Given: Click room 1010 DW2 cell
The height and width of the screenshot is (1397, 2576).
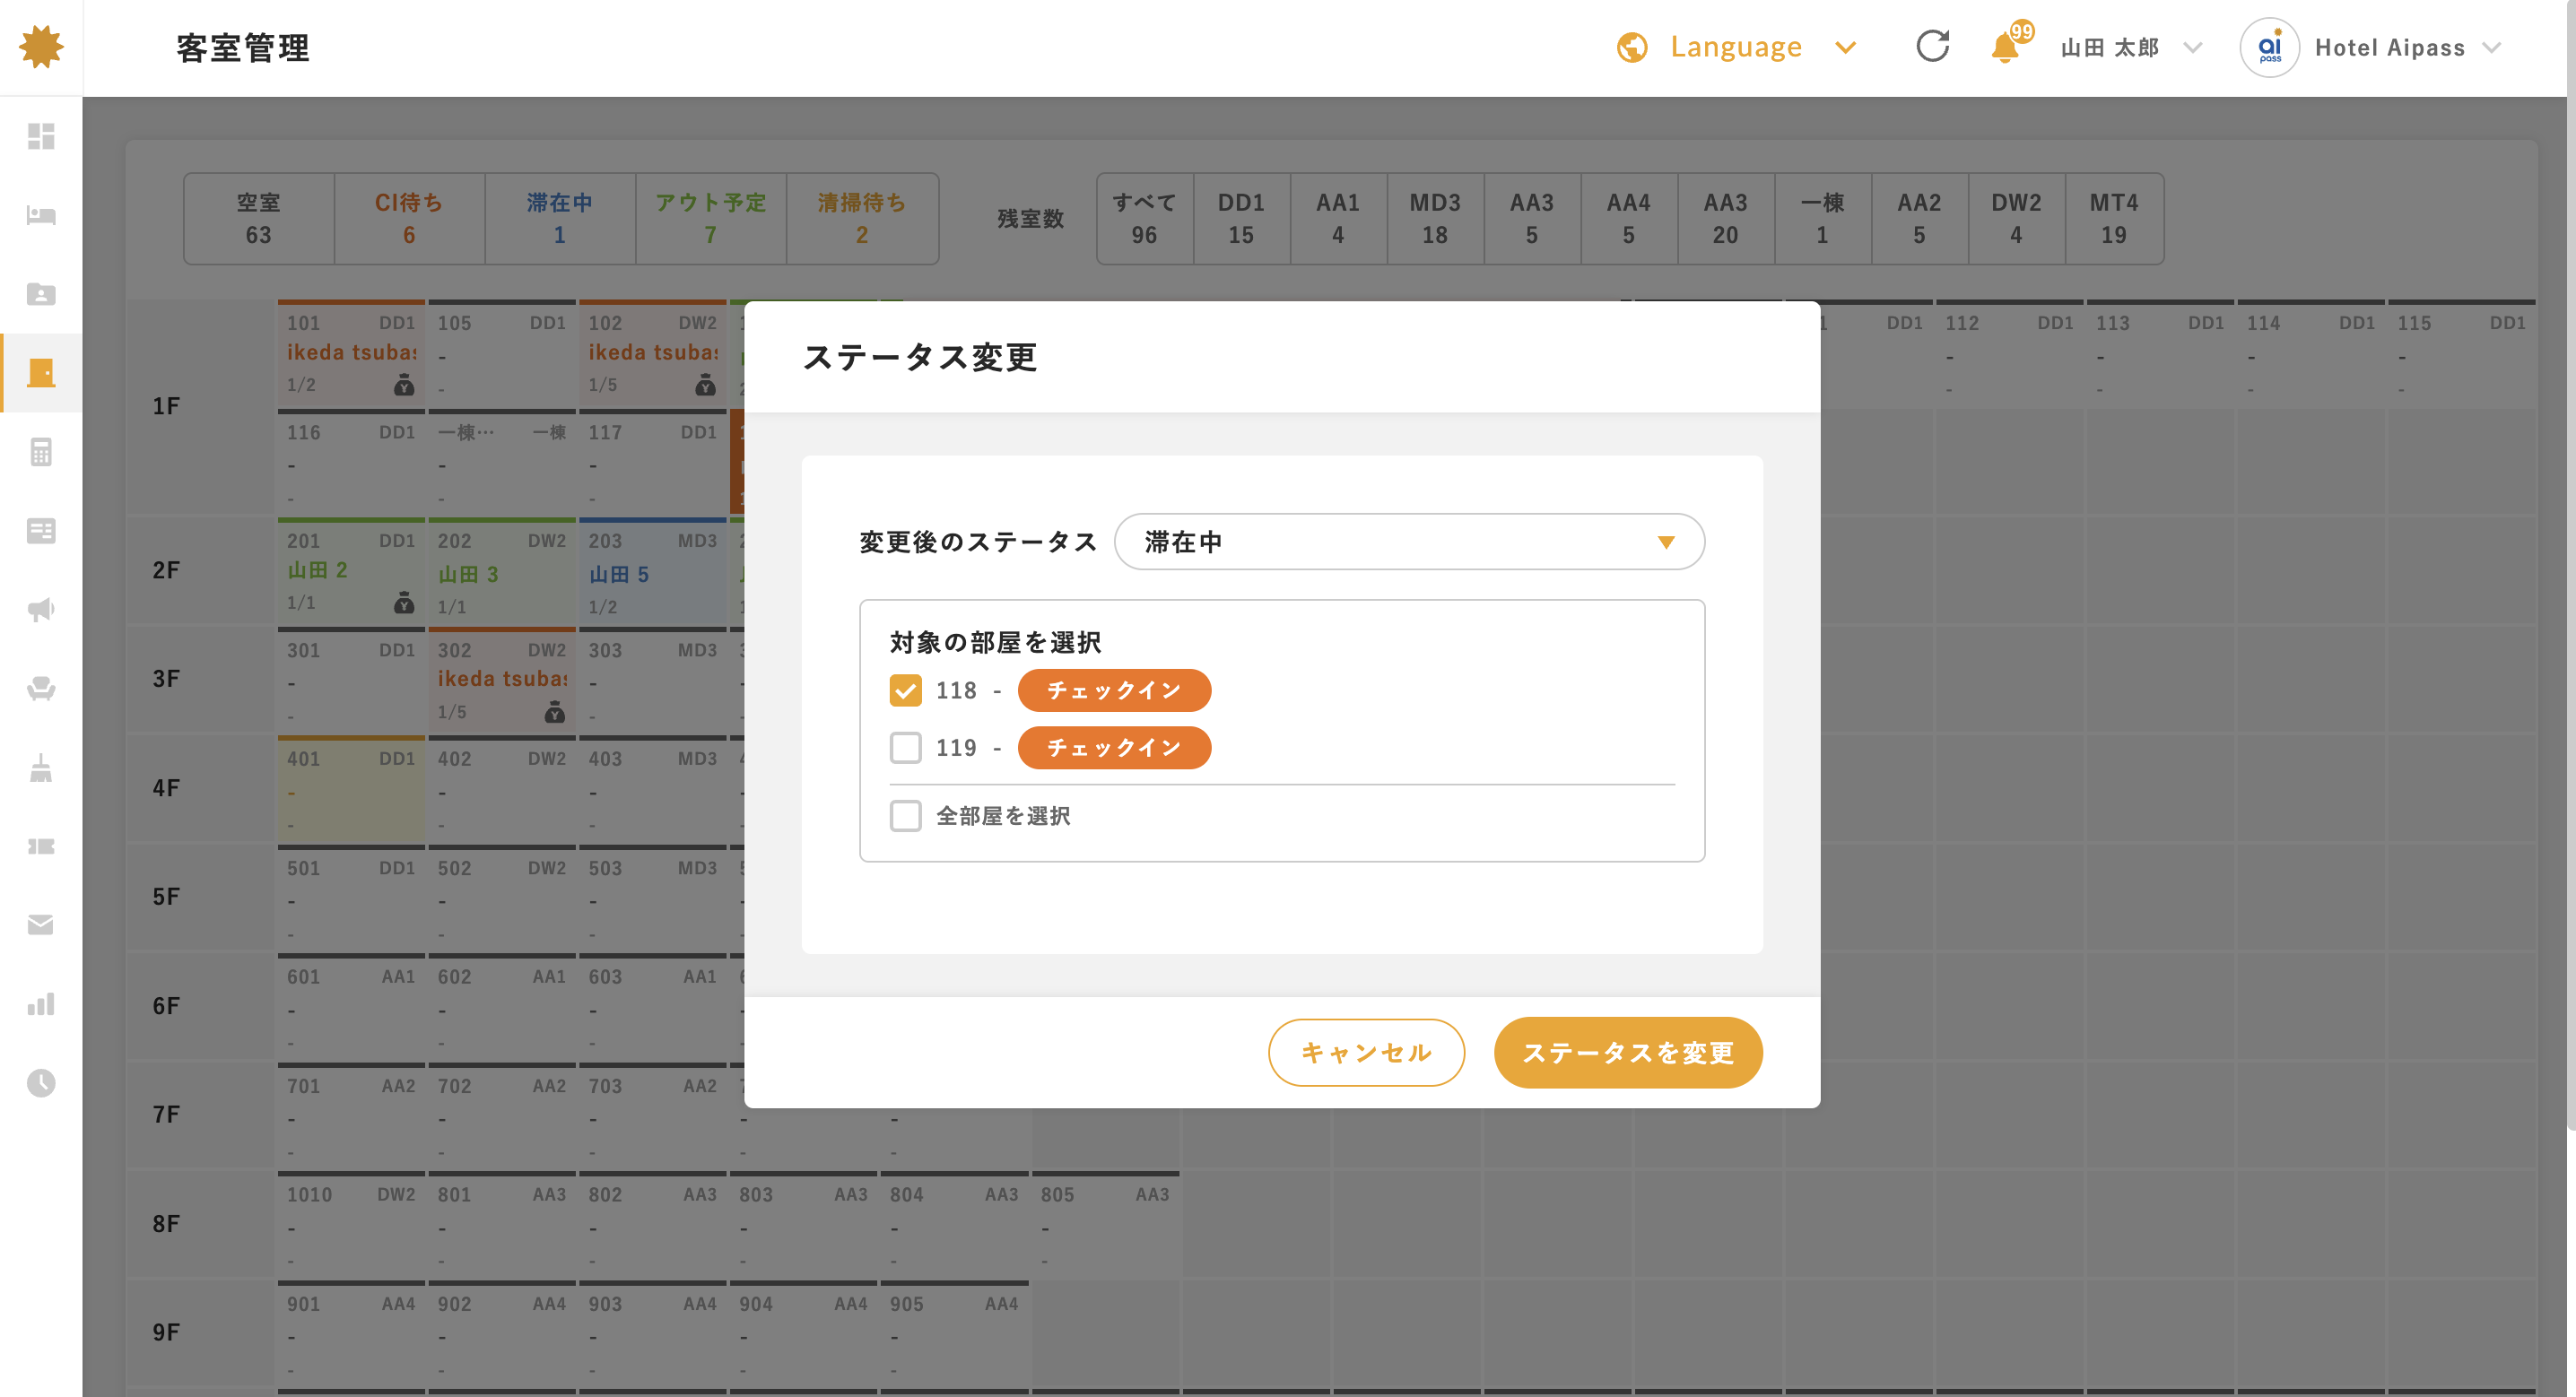Looking at the screenshot, I should (351, 1225).
